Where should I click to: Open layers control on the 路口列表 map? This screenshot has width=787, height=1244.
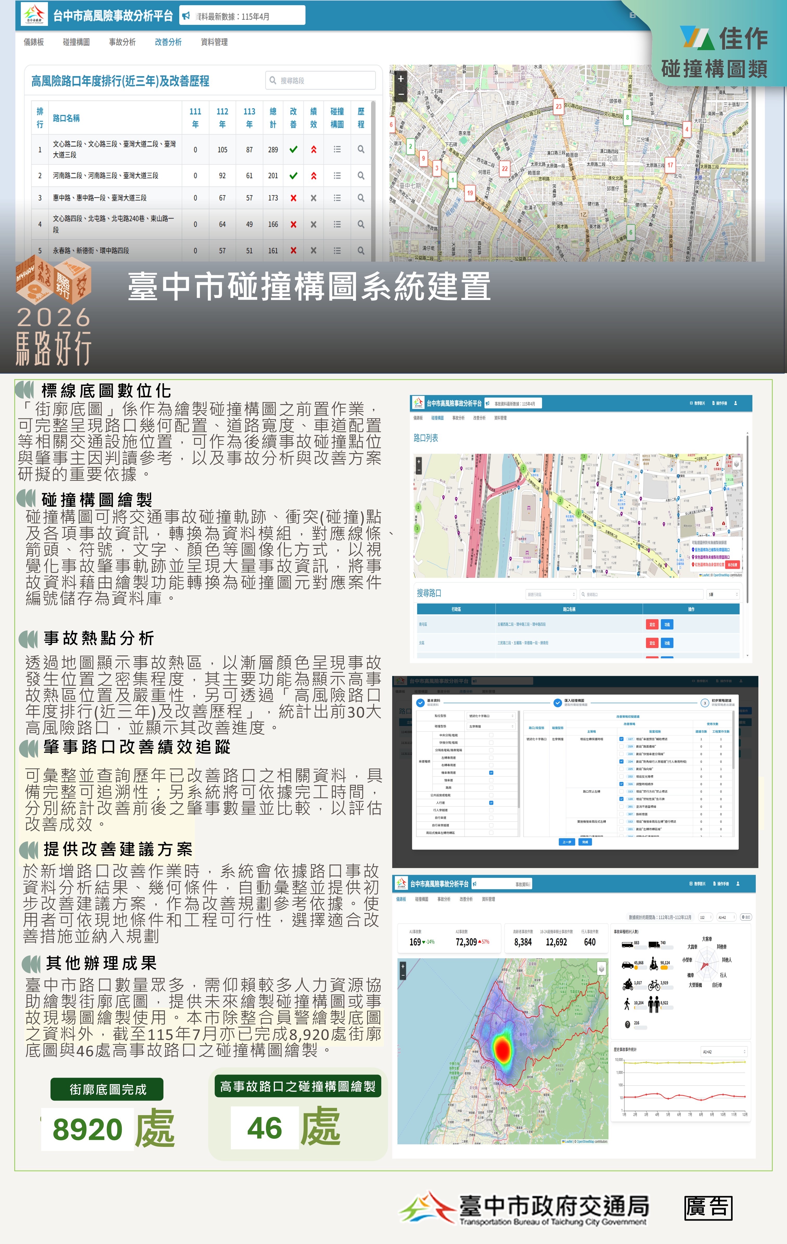[x=737, y=464]
